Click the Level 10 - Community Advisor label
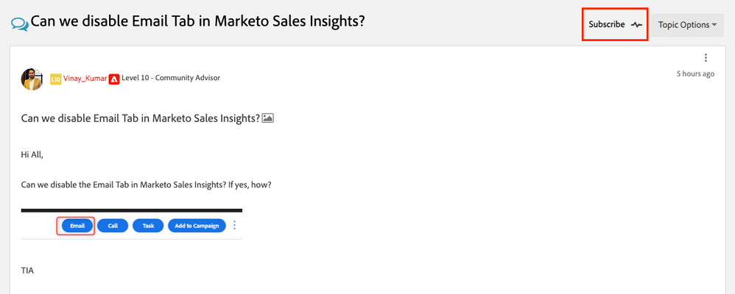The height and width of the screenshot is (294, 735). (x=171, y=78)
